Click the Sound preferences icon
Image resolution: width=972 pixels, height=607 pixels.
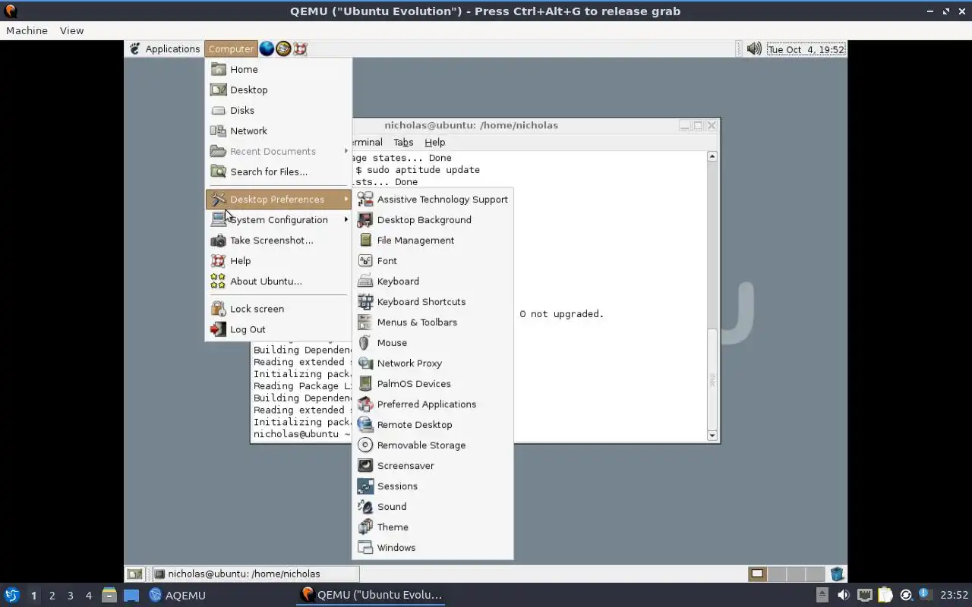365,507
